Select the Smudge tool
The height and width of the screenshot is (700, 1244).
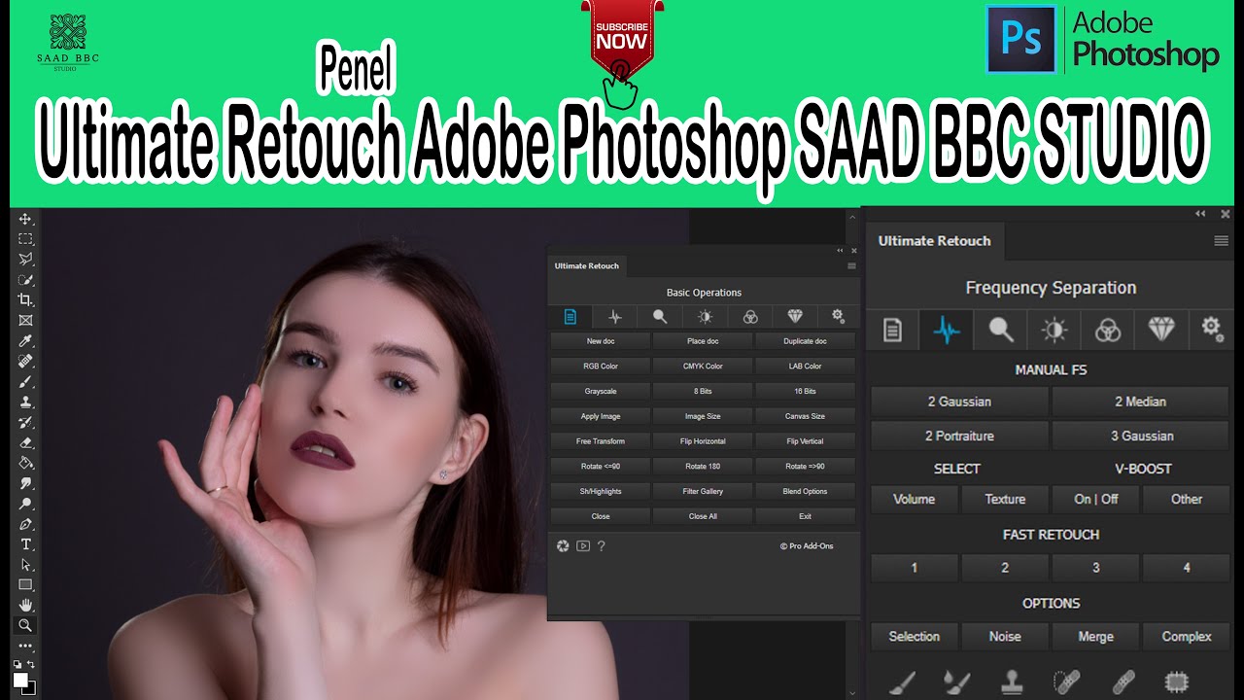tap(26, 483)
